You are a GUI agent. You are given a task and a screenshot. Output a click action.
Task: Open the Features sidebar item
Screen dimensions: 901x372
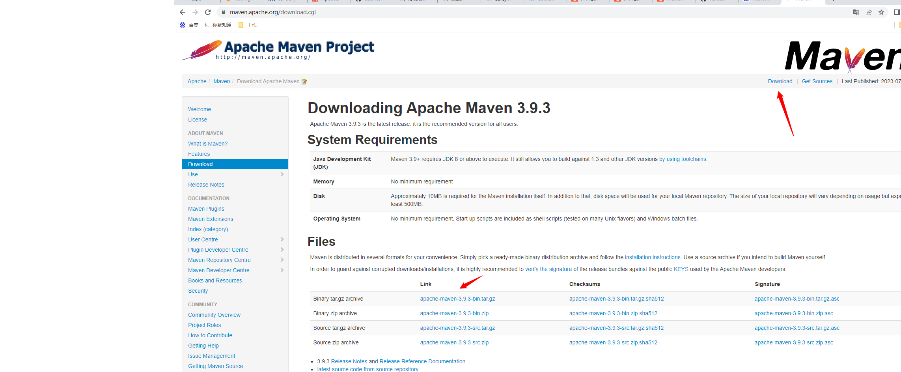[x=199, y=154]
